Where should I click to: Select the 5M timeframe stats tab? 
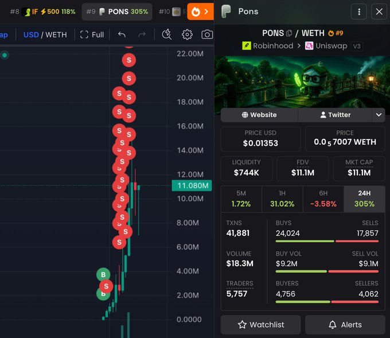pos(241,199)
